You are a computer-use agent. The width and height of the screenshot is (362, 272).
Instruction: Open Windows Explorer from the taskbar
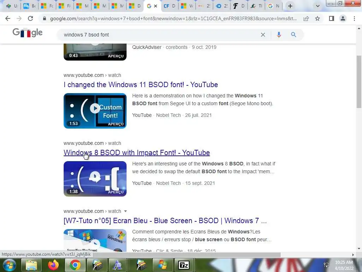31,265
